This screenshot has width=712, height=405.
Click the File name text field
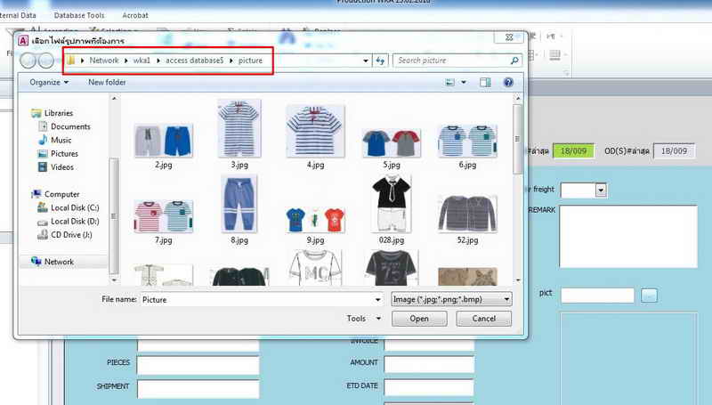[256, 300]
